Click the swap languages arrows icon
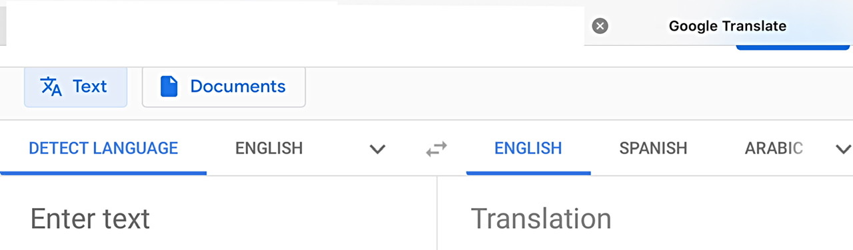The image size is (853, 250). click(x=436, y=149)
